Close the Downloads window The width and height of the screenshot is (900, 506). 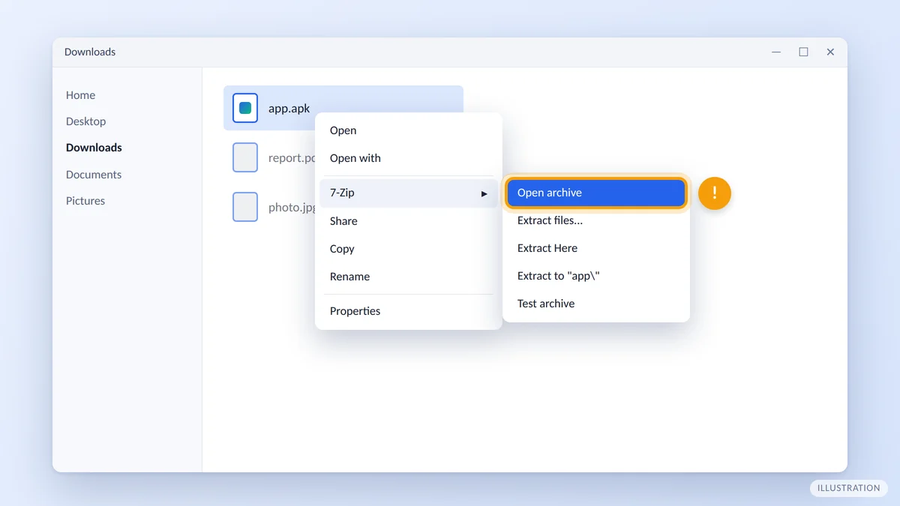pos(830,52)
